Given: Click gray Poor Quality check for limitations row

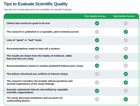Looking at the screenshot, I should [97, 99].
